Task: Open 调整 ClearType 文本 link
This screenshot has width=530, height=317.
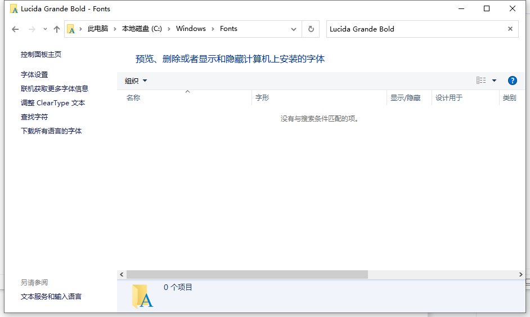Action: (x=53, y=103)
